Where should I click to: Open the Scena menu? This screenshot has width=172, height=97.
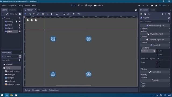click(x=4, y=5)
